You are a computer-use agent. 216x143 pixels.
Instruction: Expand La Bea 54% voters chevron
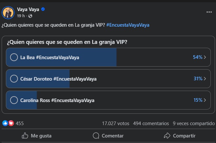205,57
